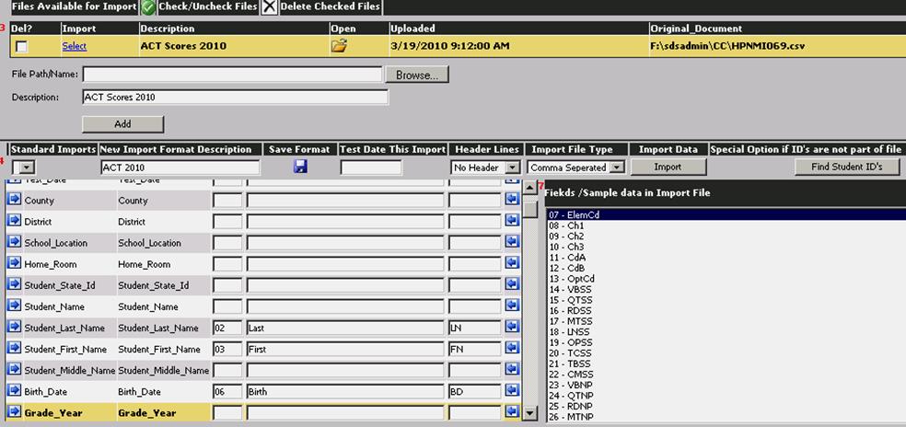This screenshot has width=906, height=427.
Task: Expand the Comma Seperated file type dropdown
Action: coord(616,167)
